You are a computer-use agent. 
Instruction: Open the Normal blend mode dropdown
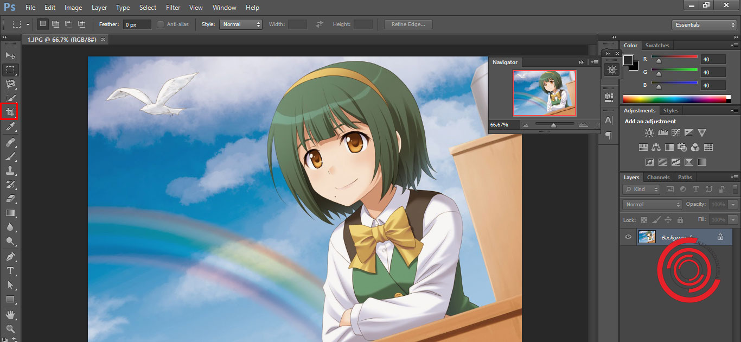pyautogui.click(x=653, y=205)
